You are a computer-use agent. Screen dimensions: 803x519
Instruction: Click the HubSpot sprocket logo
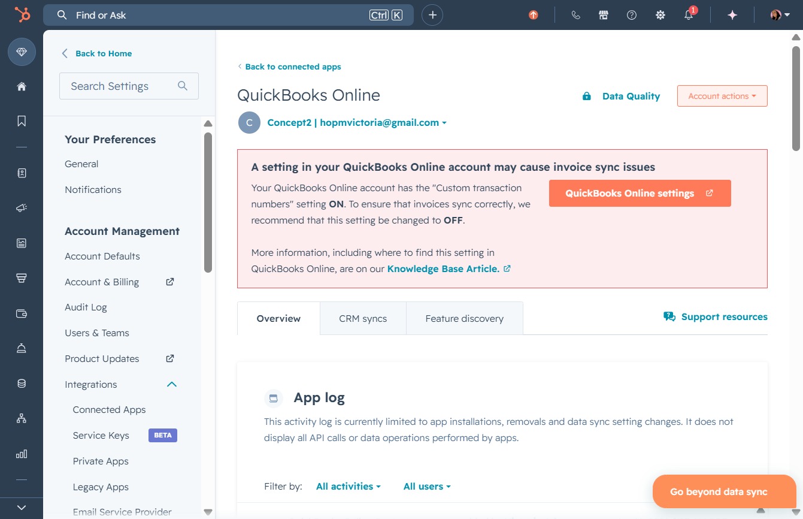(22, 15)
